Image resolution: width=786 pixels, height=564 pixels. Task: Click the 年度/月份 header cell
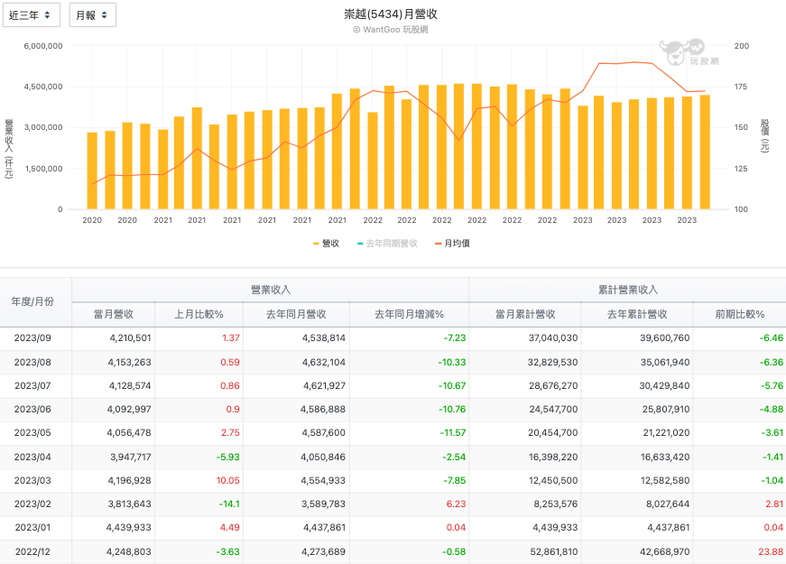(x=36, y=301)
